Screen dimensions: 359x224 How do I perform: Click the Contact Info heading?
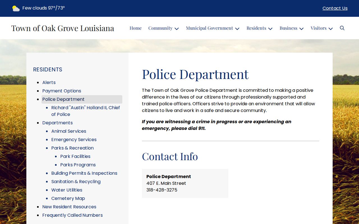(x=170, y=156)
